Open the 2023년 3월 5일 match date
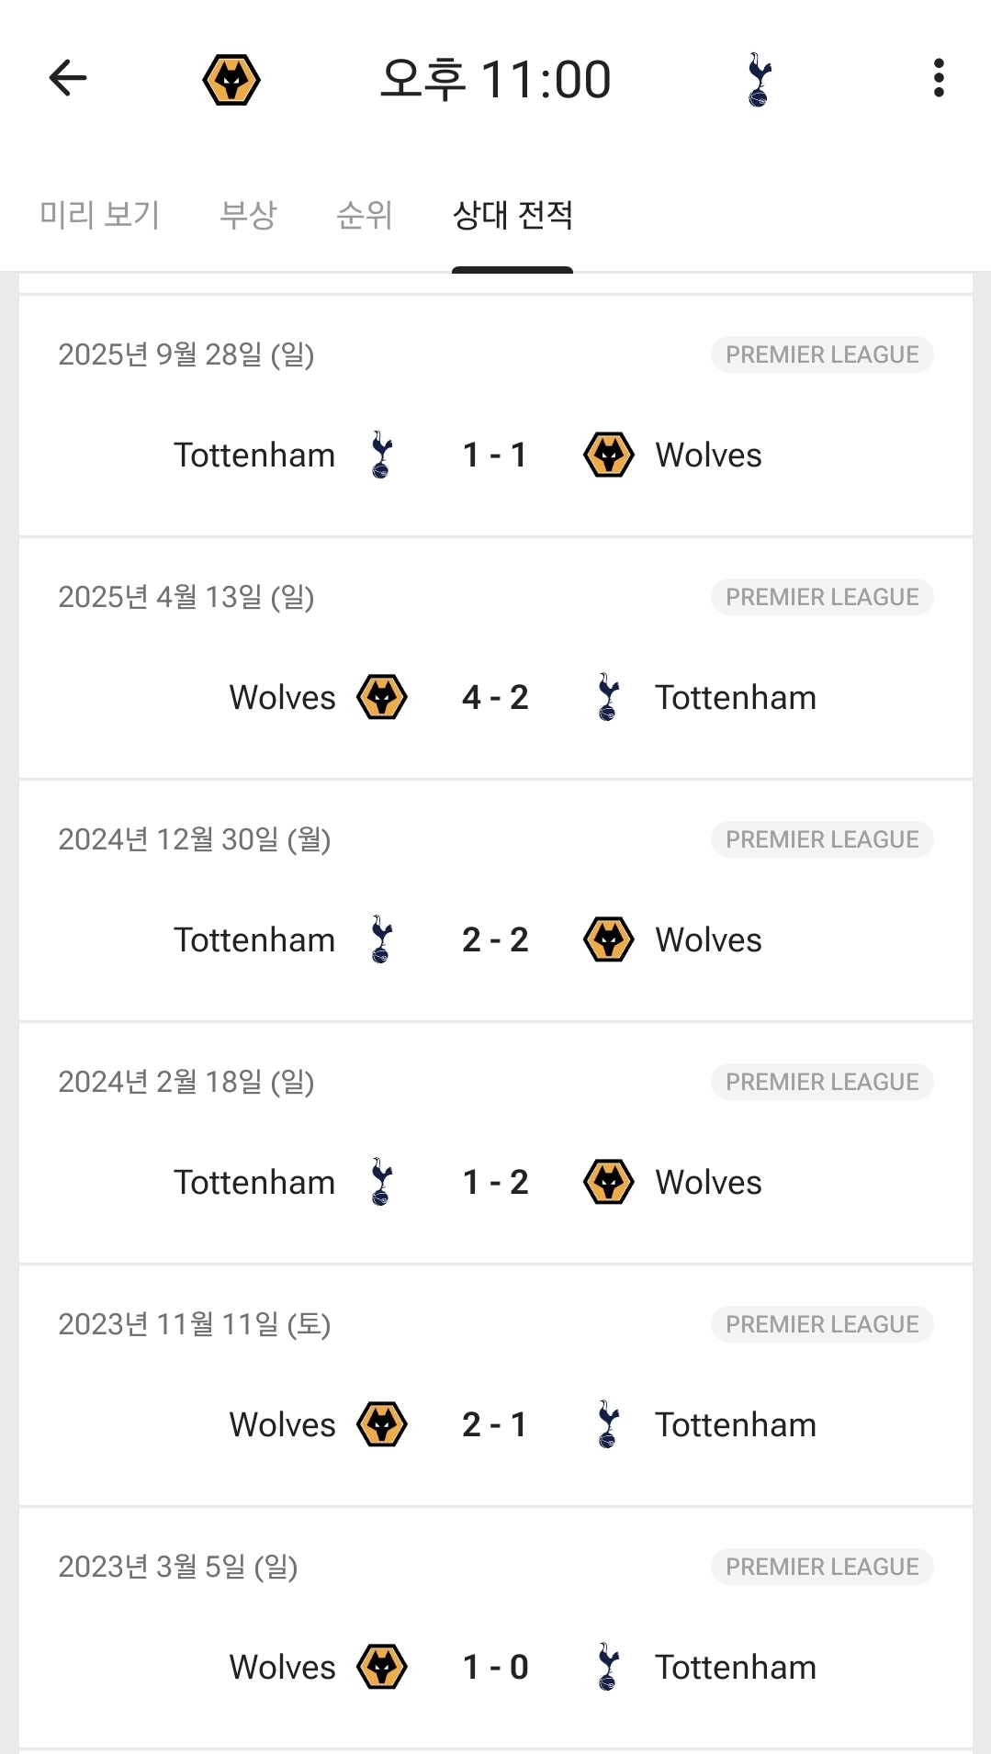 coord(178,1567)
